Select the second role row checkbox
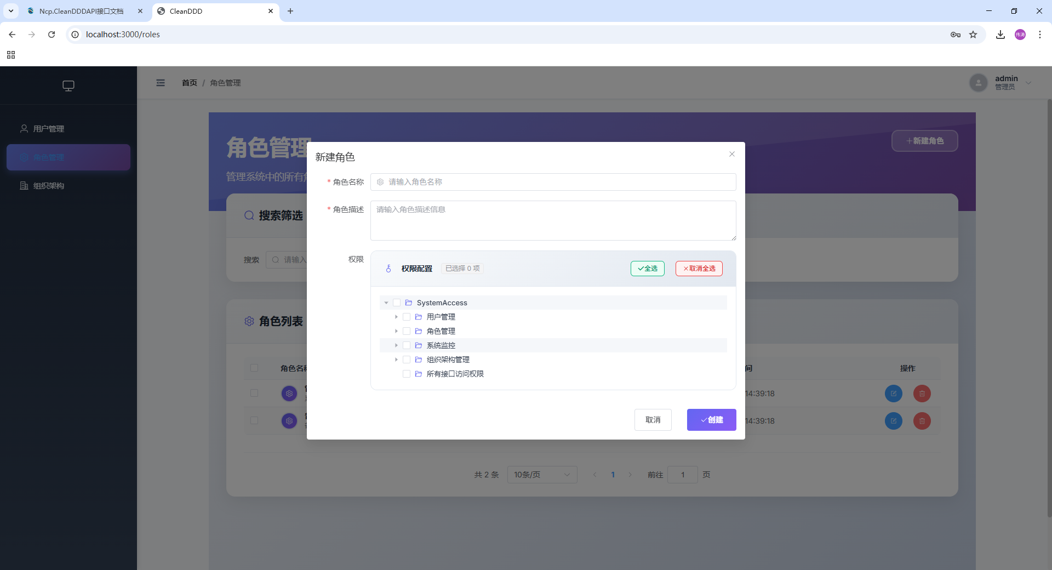The height and width of the screenshot is (570, 1052). click(254, 420)
